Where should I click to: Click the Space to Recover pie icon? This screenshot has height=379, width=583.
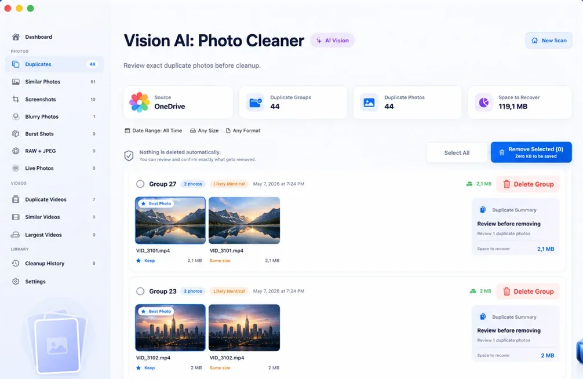click(483, 103)
